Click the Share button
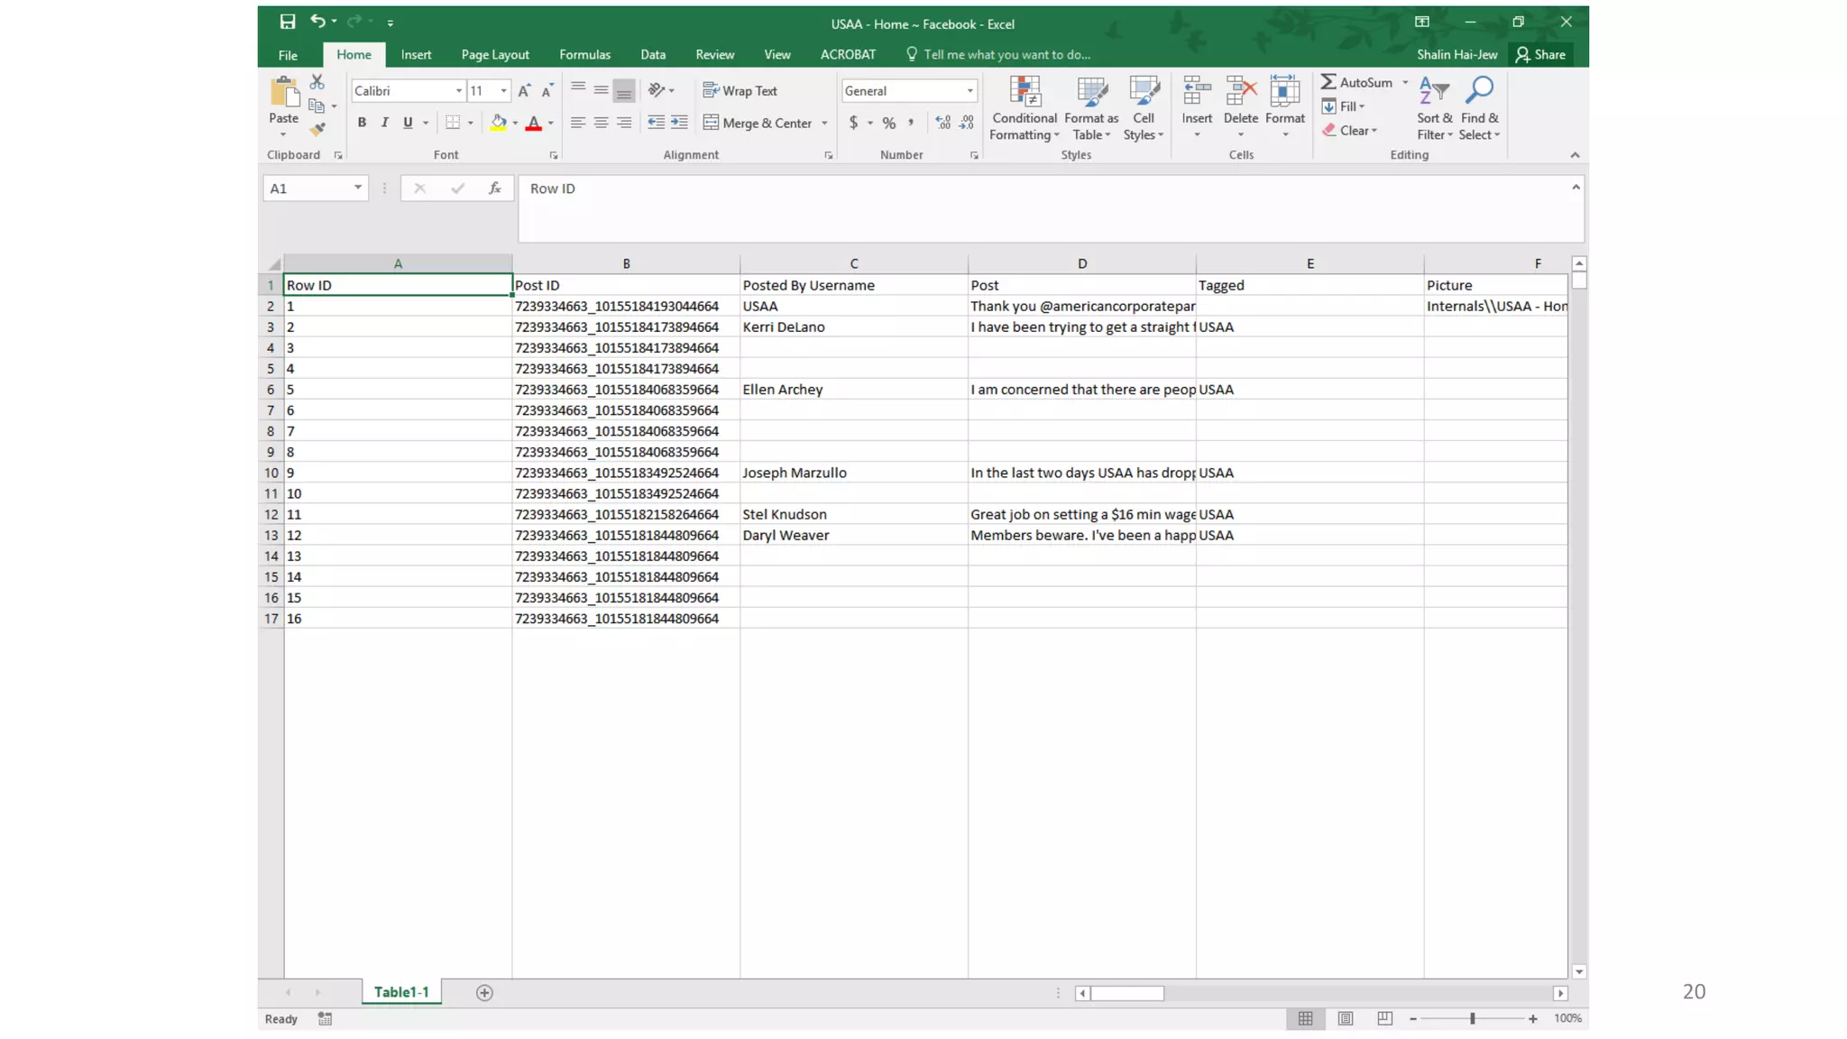 (x=1540, y=54)
